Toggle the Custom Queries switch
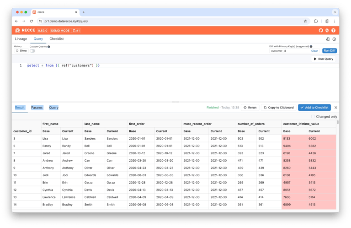The height and width of the screenshot is (228, 351). (x=32, y=51)
